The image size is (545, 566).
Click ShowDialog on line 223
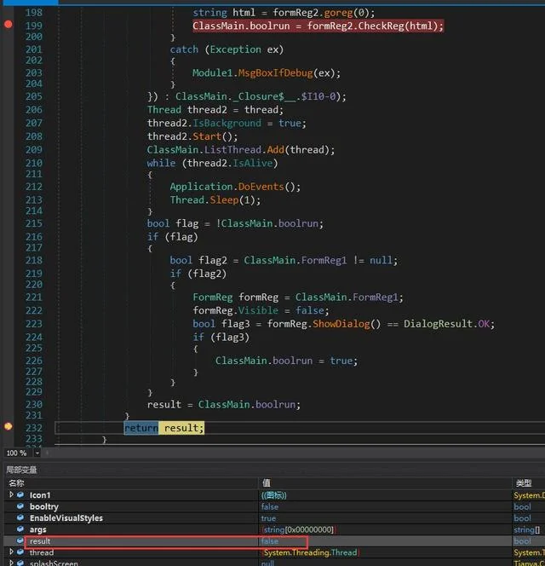[341, 323]
